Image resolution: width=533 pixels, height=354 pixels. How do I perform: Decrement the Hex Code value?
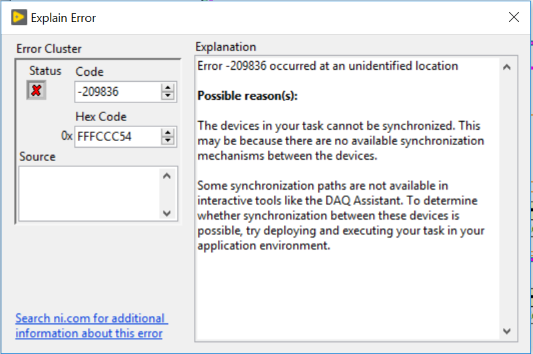[x=168, y=140]
